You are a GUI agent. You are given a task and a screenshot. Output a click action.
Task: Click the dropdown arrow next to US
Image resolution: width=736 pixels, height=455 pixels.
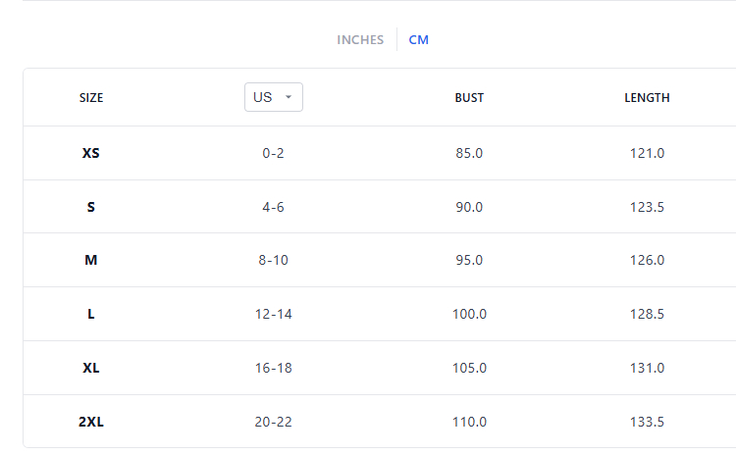point(289,97)
